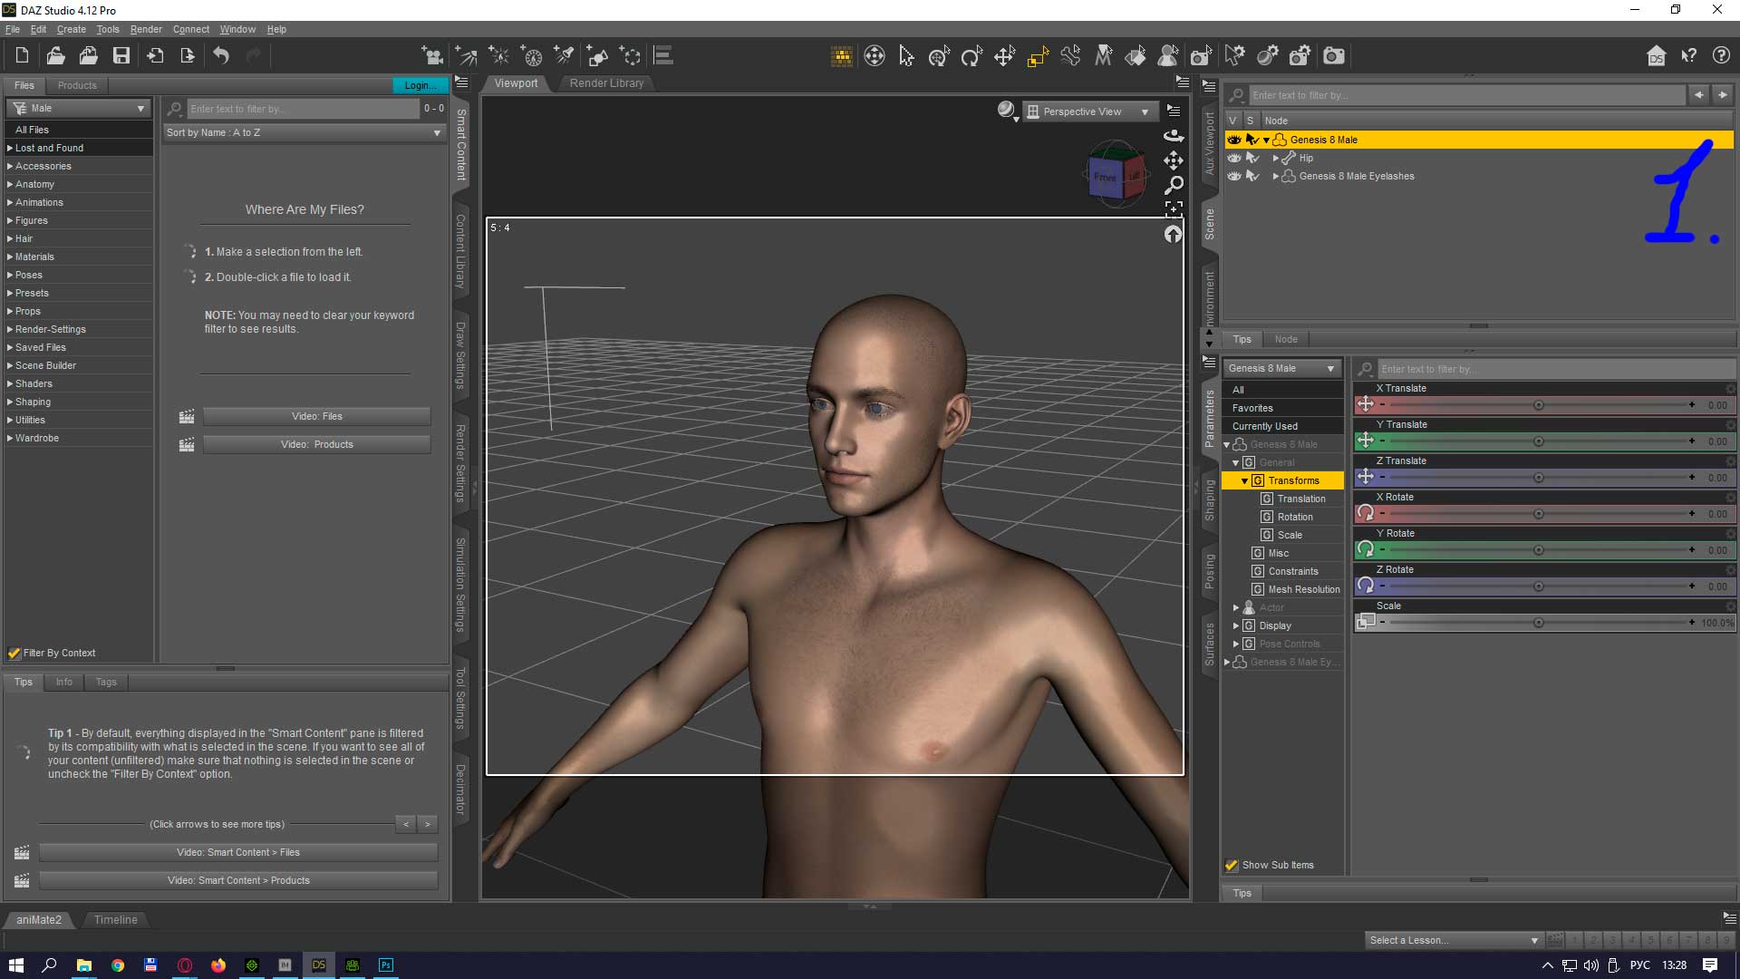1740x979 pixels.
Task: Click Video: Products button
Action: pyautogui.click(x=316, y=444)
